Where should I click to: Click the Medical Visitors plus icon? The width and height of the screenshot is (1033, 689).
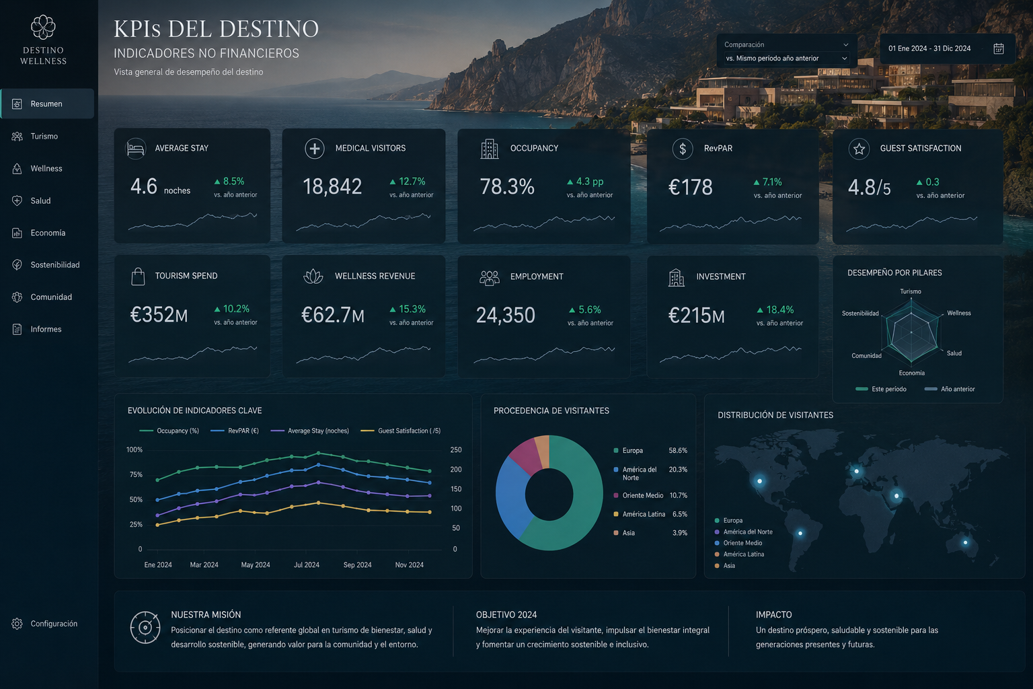point(315,148)
